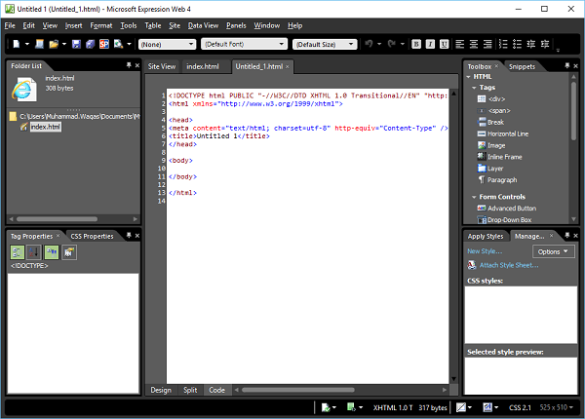Click the New Document toolbar icon
This screenshot has height=419, width=585.
click(x=19, y=44)
